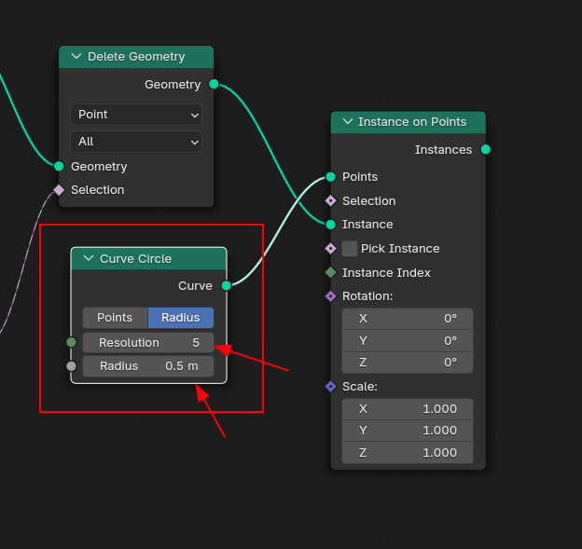The image size is (582, 549).
Task: Select the Points mode button
Action: point(115,318)
